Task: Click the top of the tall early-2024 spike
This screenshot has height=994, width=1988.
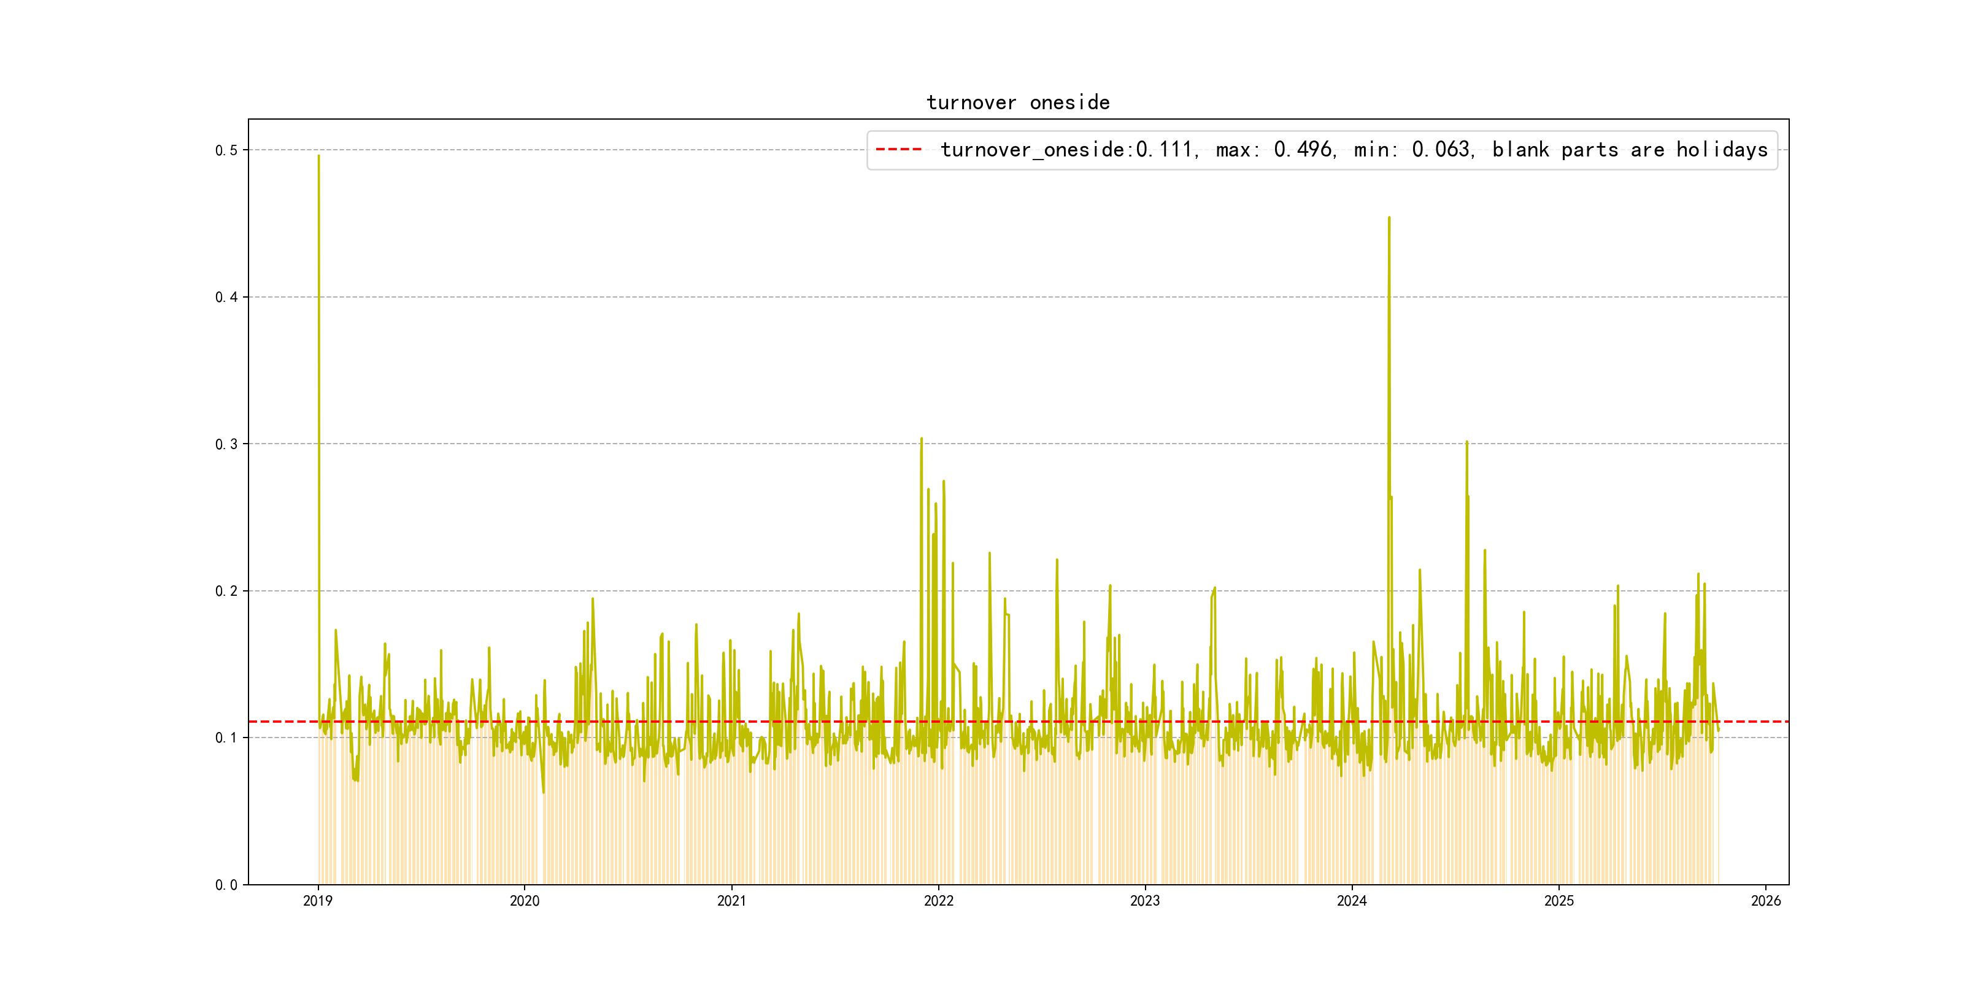Action: [x=1389, y=219]
